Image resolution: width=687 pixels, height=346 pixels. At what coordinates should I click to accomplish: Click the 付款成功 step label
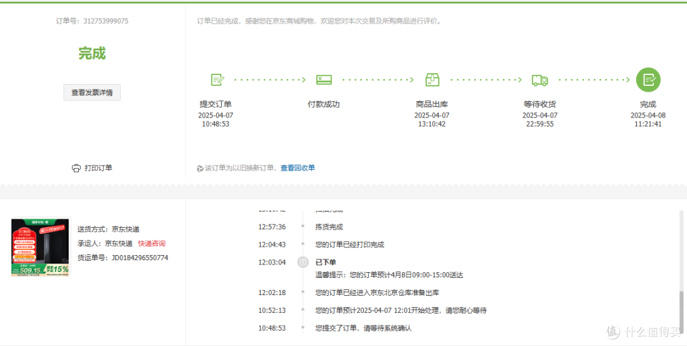pyautogui.click(x=324, y=104)
